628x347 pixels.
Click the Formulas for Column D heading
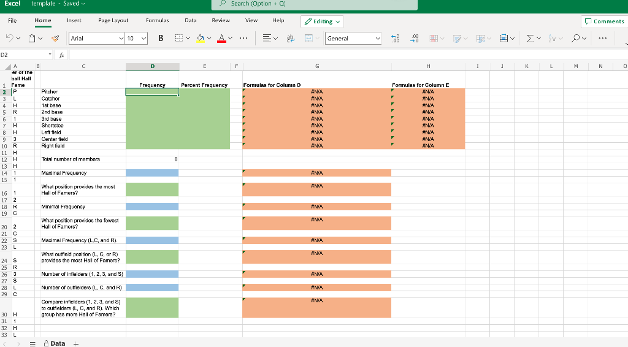tap(272, 85)
